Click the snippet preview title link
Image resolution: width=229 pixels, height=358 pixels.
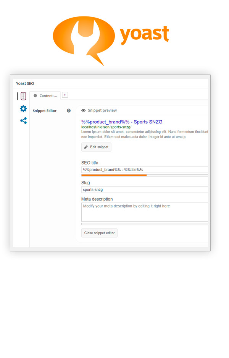[x=122, y=122]
